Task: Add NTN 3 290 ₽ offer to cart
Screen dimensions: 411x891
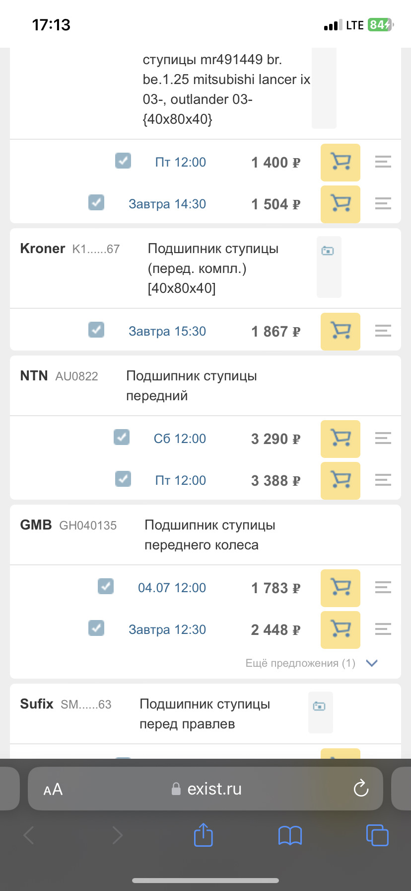Action: [x=341, y=439]
